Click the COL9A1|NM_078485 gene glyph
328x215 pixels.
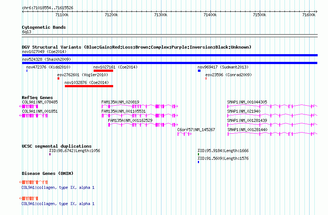pos(29,106)
